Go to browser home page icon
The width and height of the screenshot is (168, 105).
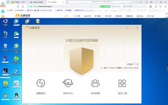point(23,6)
